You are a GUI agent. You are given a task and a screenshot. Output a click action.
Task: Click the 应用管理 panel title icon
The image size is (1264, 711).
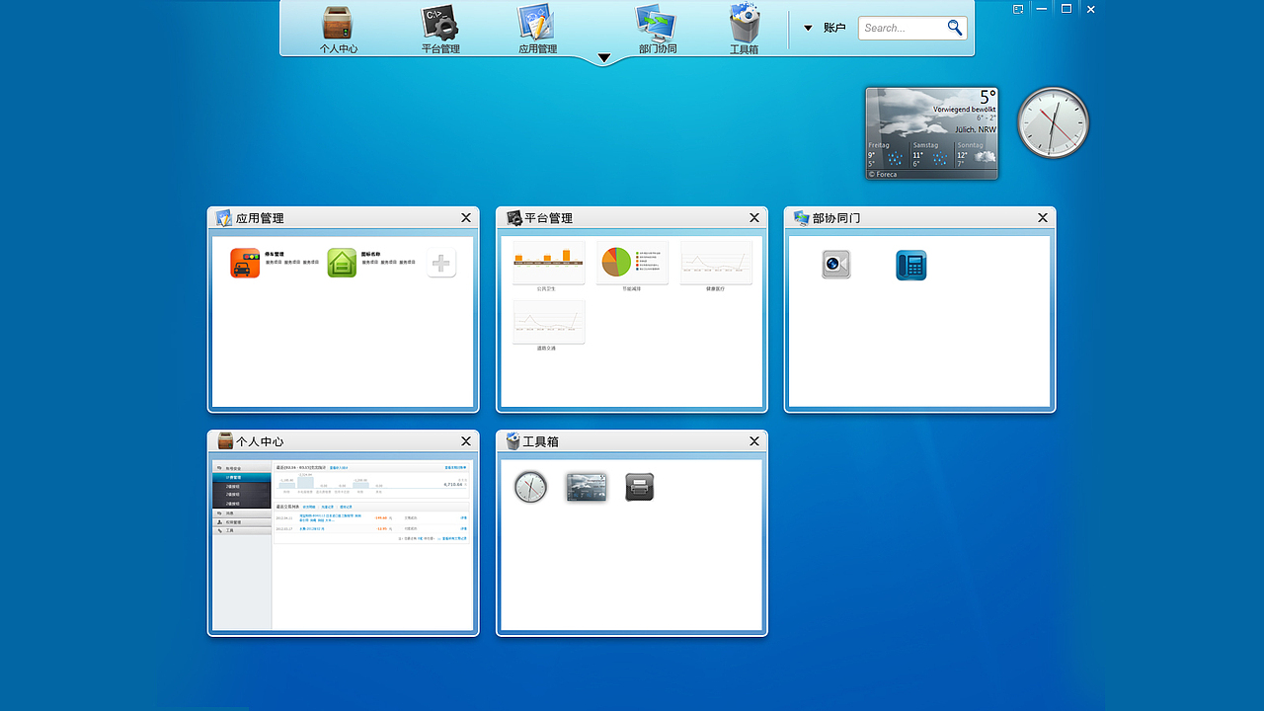(x=223, y=218)
